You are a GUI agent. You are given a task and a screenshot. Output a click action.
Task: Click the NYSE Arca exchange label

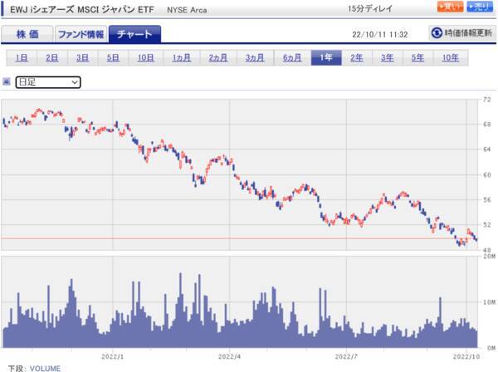pos(187,10)
